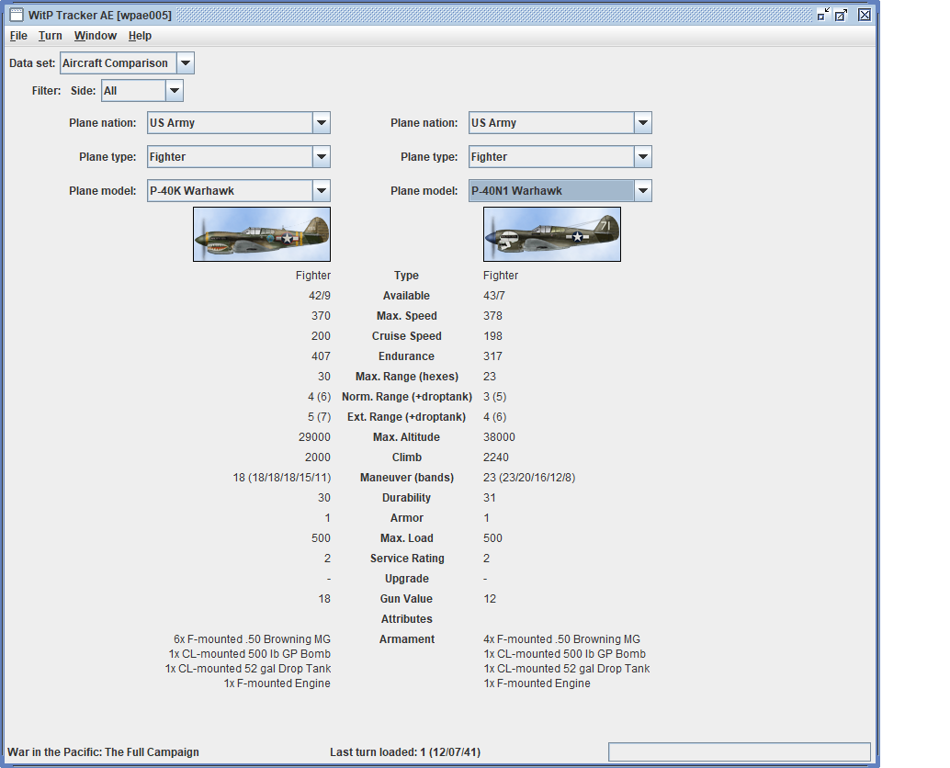Open the Help menu

[140, 36]
